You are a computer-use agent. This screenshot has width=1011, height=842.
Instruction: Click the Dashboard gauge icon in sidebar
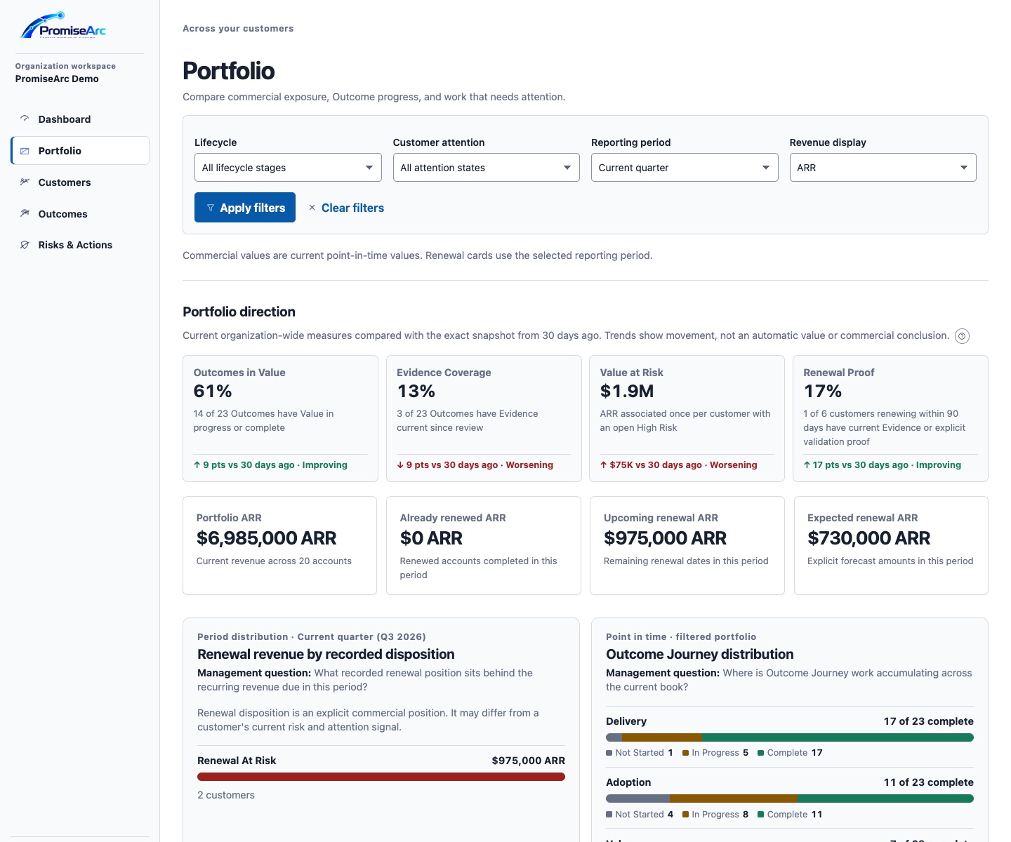pos(25,119)
